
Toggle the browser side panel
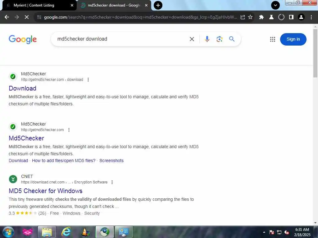click(291, 17)
